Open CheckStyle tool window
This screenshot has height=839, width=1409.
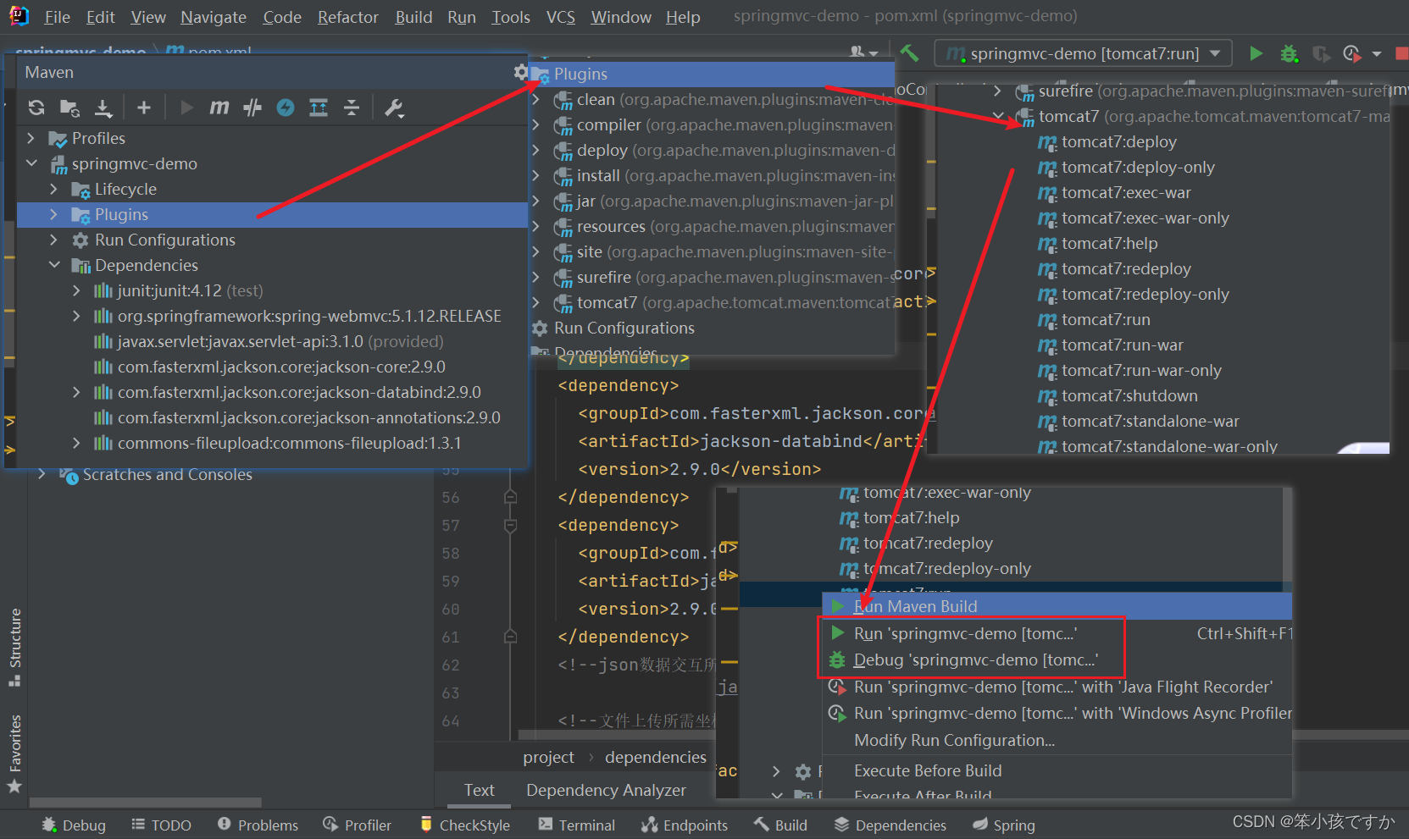pos(465,825)
